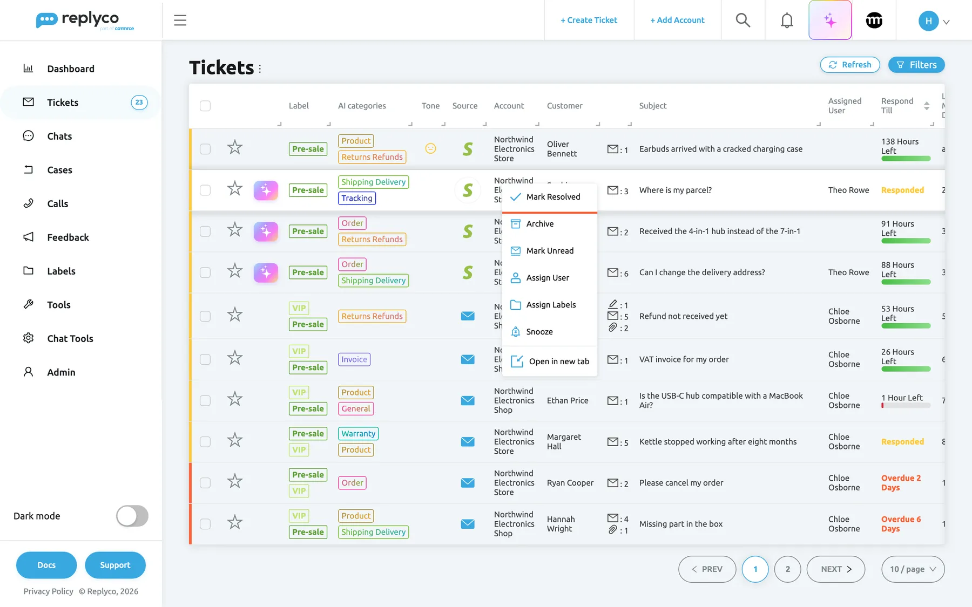Click AI sparkle badge on 'Can I change the delivery address?' row

click(266, 272)
